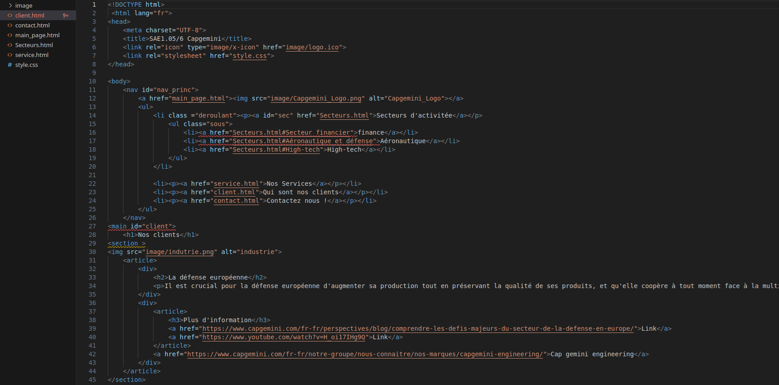Click the HTML icon next to Secteurs.html
The image size is (779, 385).
pyautogui.click(x=10, y=45)
